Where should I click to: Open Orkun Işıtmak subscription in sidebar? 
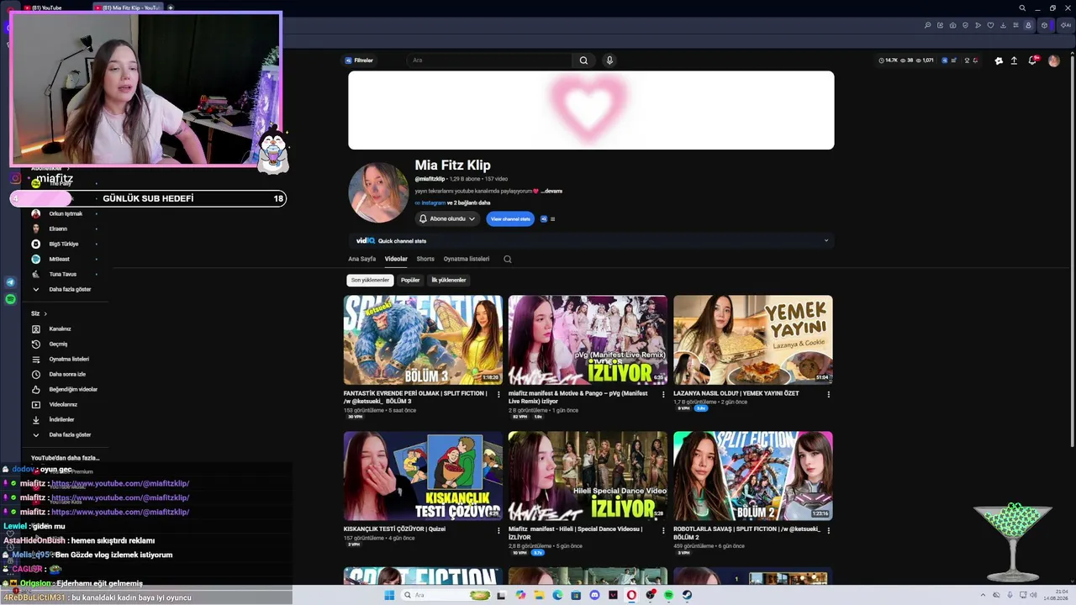point(66,213)
